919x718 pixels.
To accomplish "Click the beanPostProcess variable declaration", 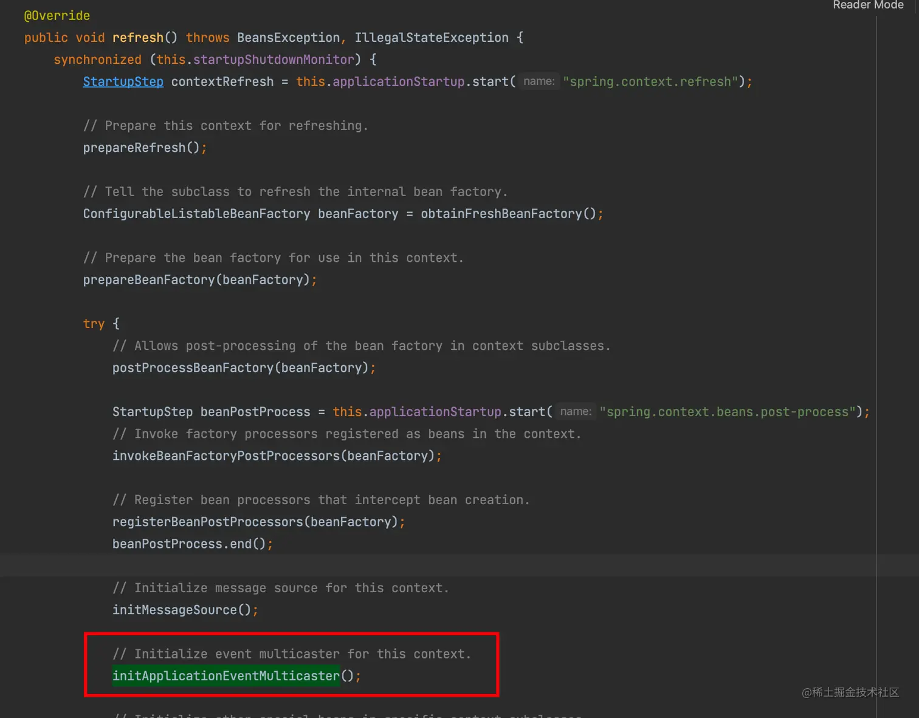I will 255,412.
